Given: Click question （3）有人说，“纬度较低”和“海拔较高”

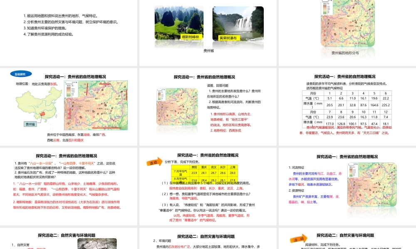Looking at the screenshot, I should tap(207, 208).
